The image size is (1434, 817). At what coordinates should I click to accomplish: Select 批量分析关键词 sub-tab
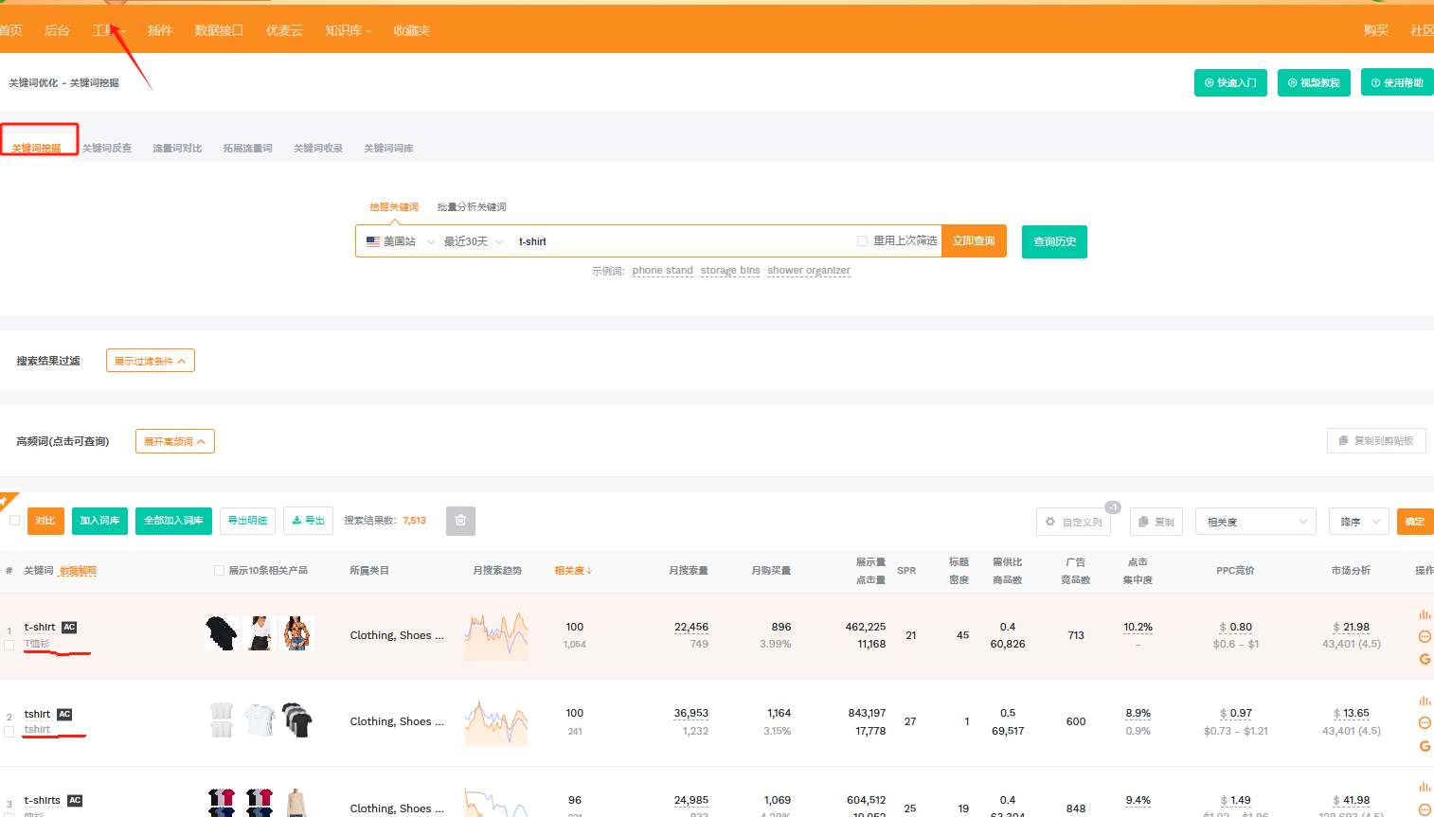point(472,206)
